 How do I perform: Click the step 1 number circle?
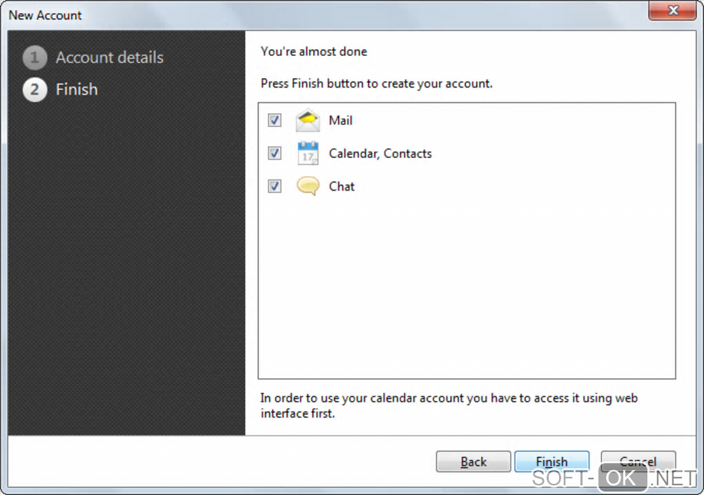pos(35,58)
